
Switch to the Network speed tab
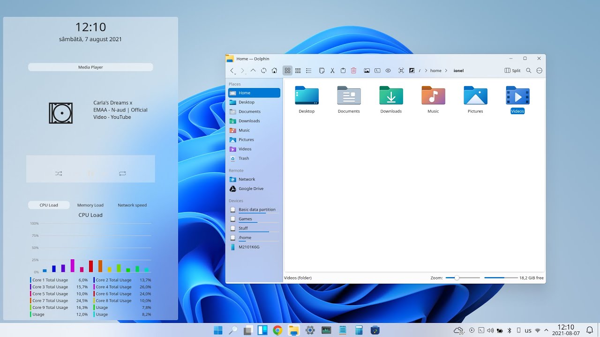[132, 205]
